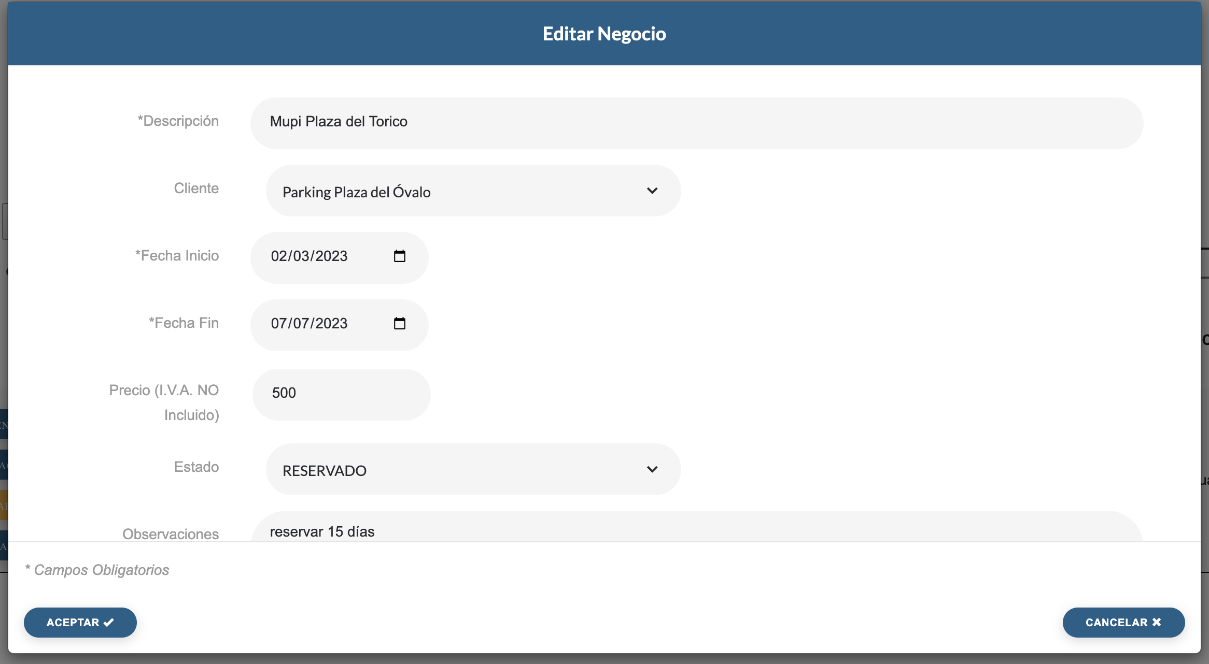
Task: Click the *Descripción field label
Action: tap(178, 121)
